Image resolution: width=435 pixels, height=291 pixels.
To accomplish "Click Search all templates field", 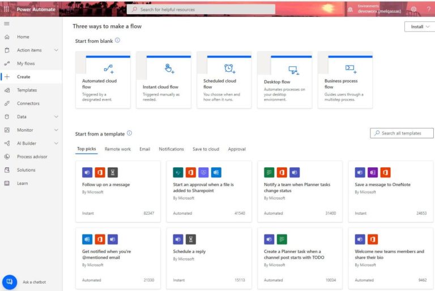I will click(402, 133).
